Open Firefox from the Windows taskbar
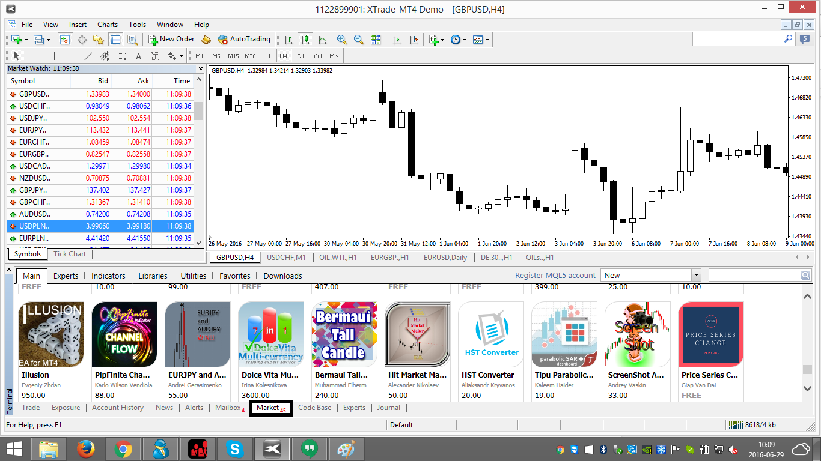This screenshot has width=821, height=461. click(85, 449)
